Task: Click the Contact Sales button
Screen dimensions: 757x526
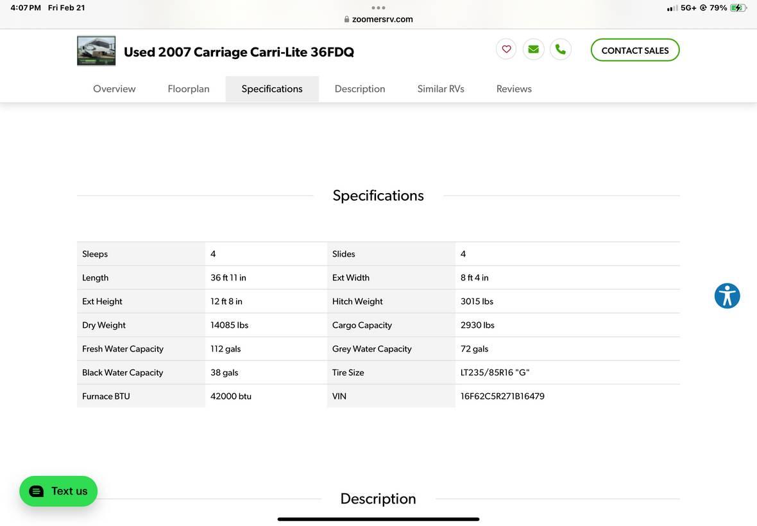Action: [635, 50]
